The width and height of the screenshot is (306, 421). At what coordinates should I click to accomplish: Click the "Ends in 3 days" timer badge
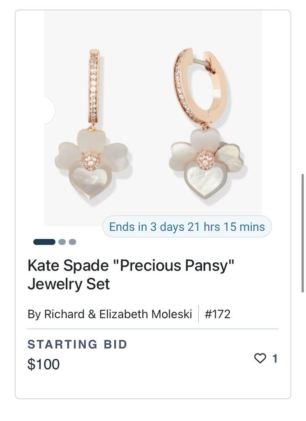pyautogui.click(x=187, y=227)
